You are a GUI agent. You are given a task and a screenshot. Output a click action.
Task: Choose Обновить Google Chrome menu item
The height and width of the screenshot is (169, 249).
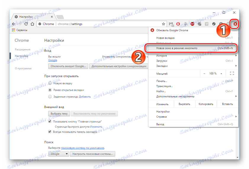pos(193,30)
